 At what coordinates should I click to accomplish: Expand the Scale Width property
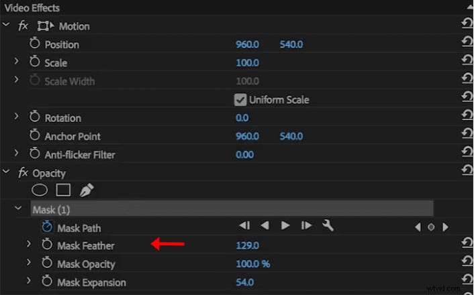click(16, 79)
